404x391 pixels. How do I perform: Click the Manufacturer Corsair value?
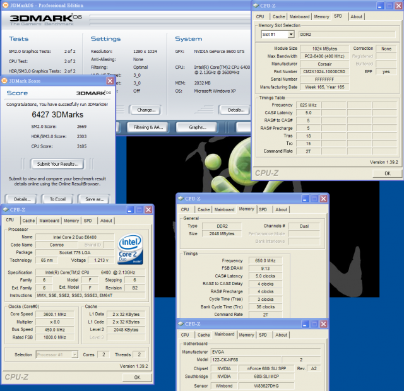coord(324,64)
